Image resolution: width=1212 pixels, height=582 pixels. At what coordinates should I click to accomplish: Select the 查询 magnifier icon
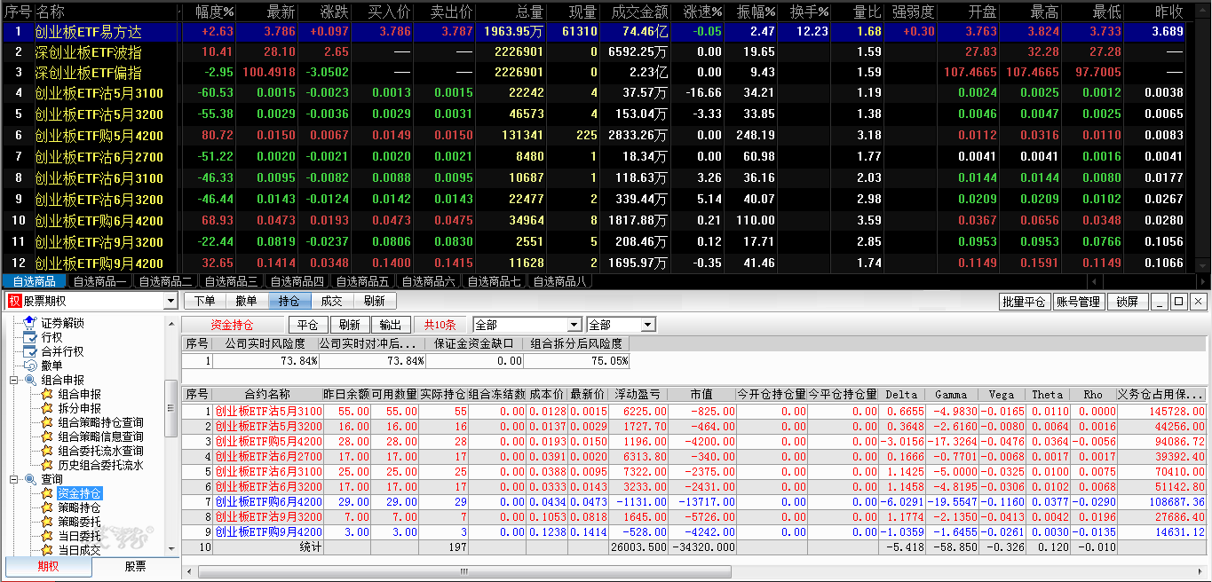coord(29,479)
